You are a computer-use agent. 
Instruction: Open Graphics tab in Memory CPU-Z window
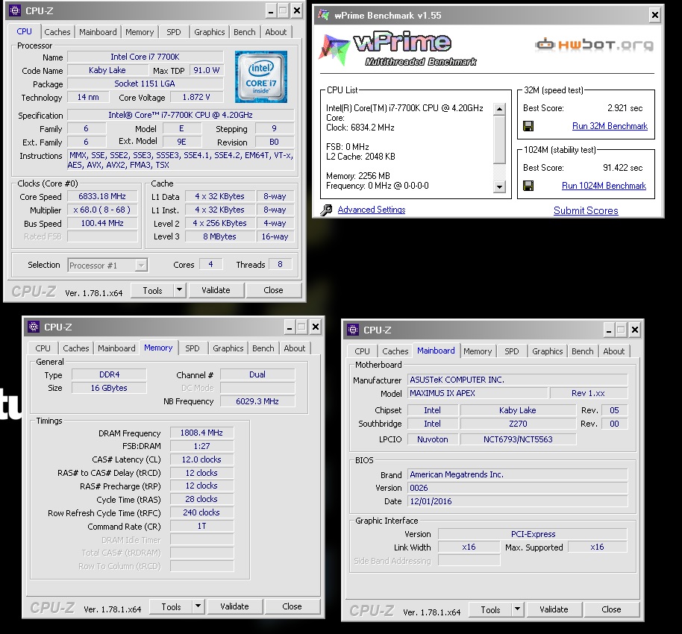pos(228,348)
